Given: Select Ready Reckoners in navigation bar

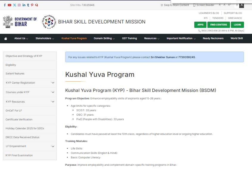Looking at the screenshot, I should click(x=213, y=39).
